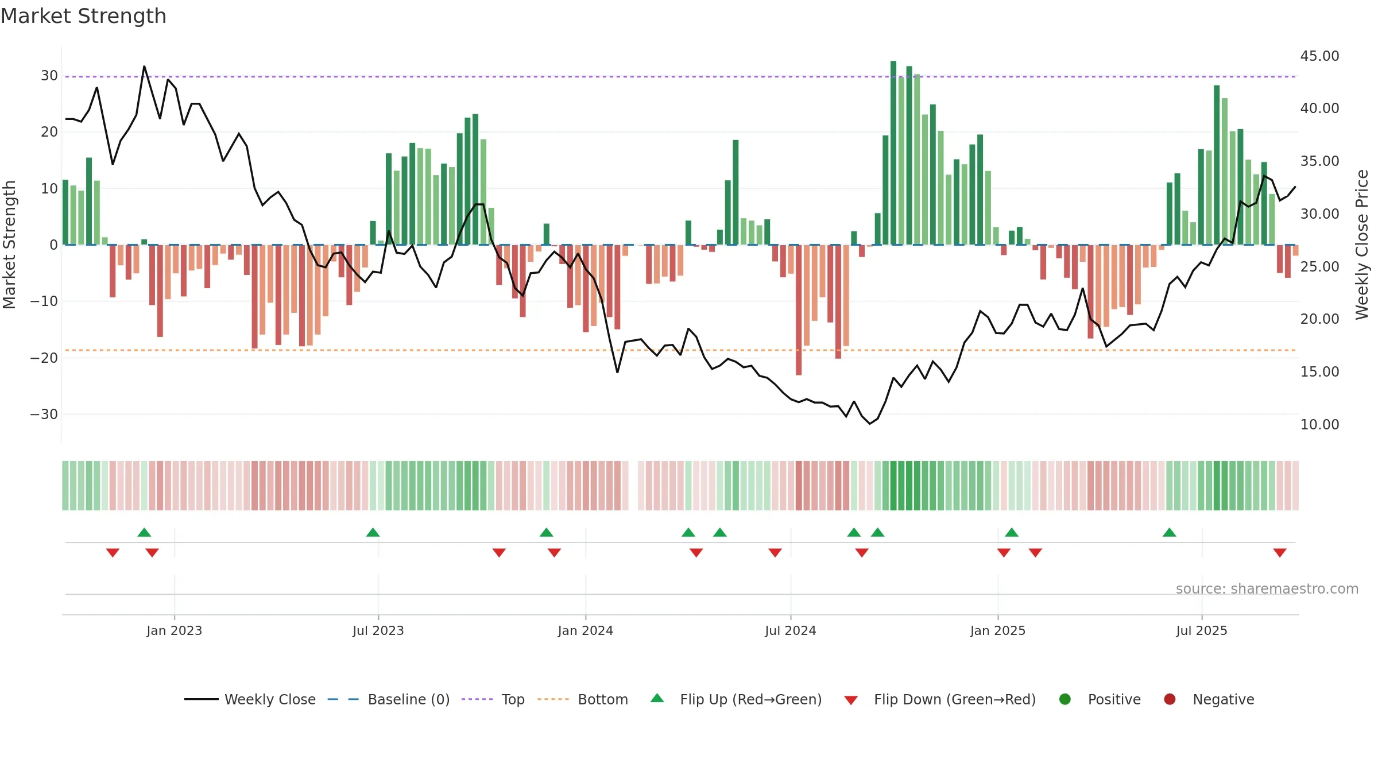Select the Flip Up marker just before Jul 2023
The image size is (1378, 775).
(373, 532)
